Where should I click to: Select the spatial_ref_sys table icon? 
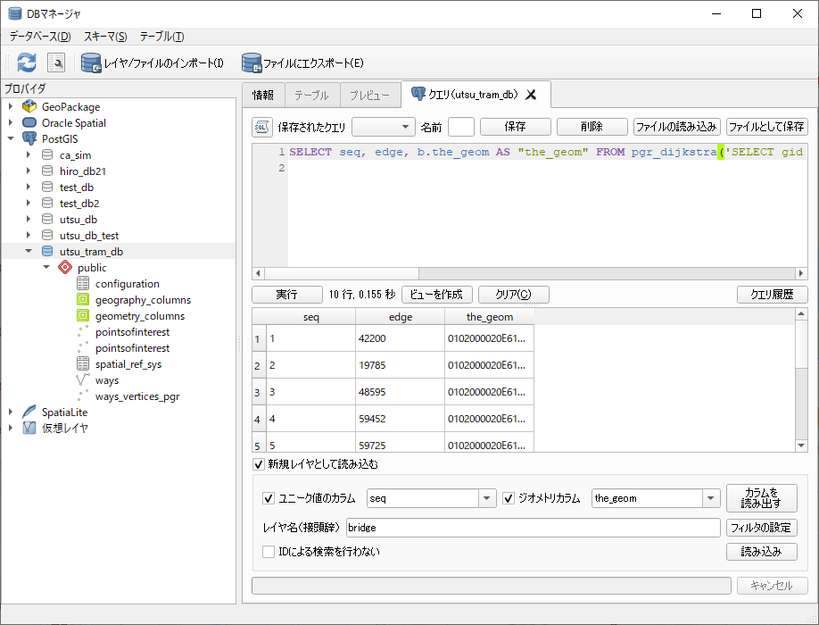(83, 364)
